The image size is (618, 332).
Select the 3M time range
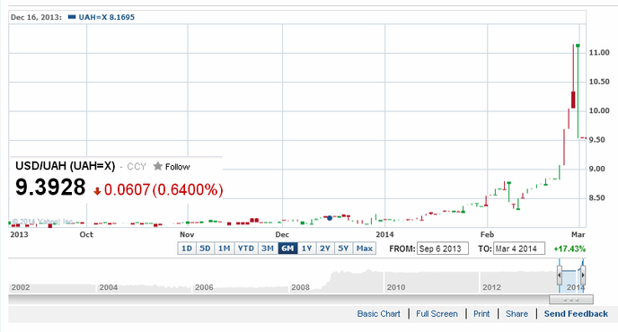pyautogui.click(x=268, y=249)
